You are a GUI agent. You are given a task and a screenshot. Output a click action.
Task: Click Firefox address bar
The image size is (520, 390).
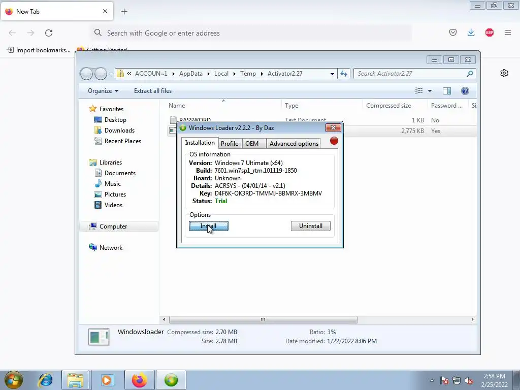click(252, 33)
